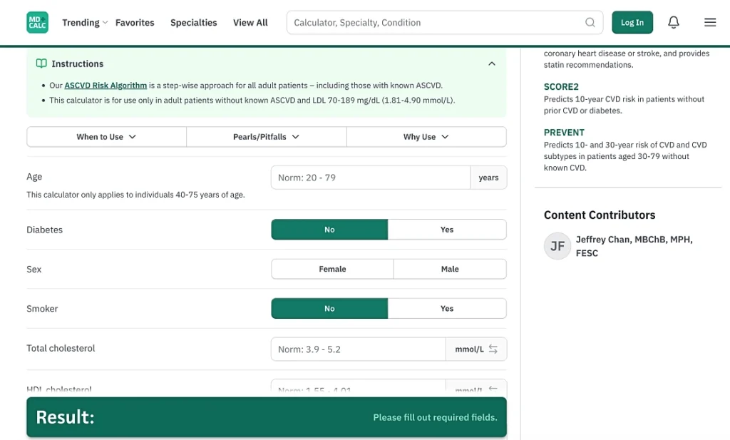Open the hamburger menu
Viewport: 730px width, 440px height.
coord(710,22)
